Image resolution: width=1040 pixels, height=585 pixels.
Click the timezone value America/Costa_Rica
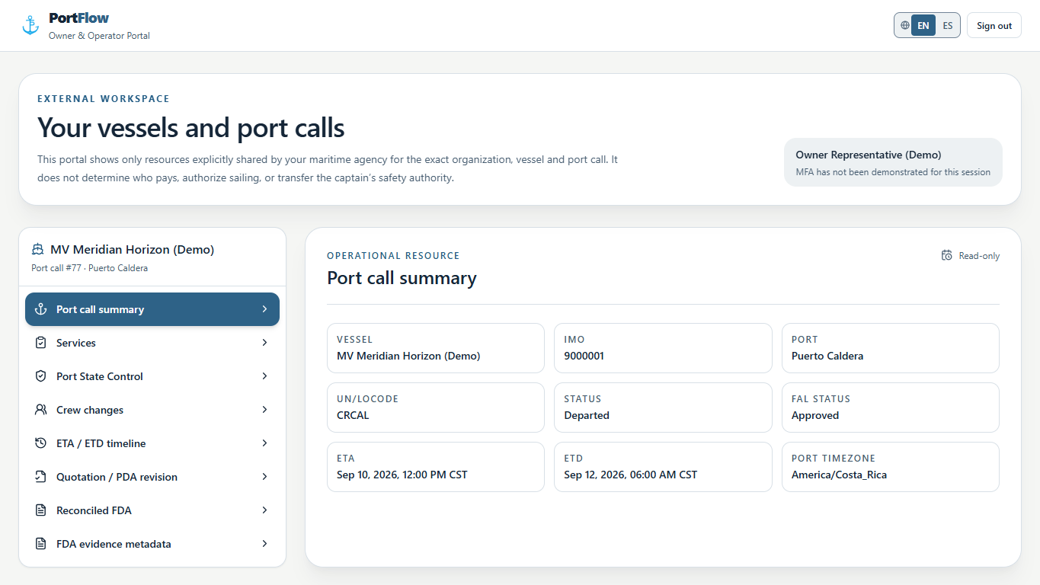[839, 475]
